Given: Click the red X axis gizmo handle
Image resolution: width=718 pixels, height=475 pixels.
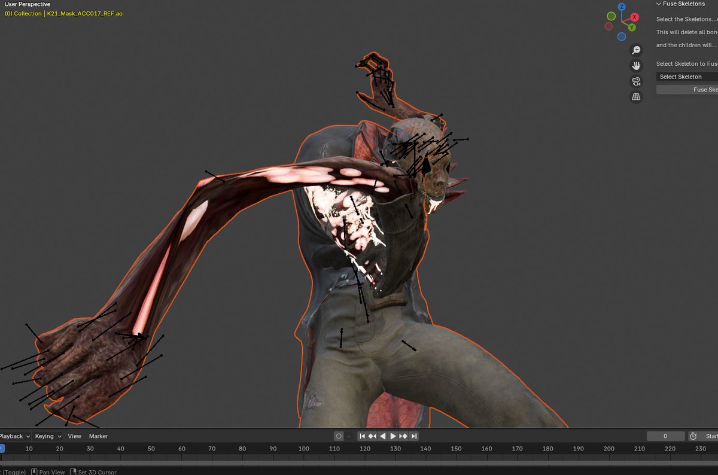Looking at the screenshot, I should click(x=635, y=17).
